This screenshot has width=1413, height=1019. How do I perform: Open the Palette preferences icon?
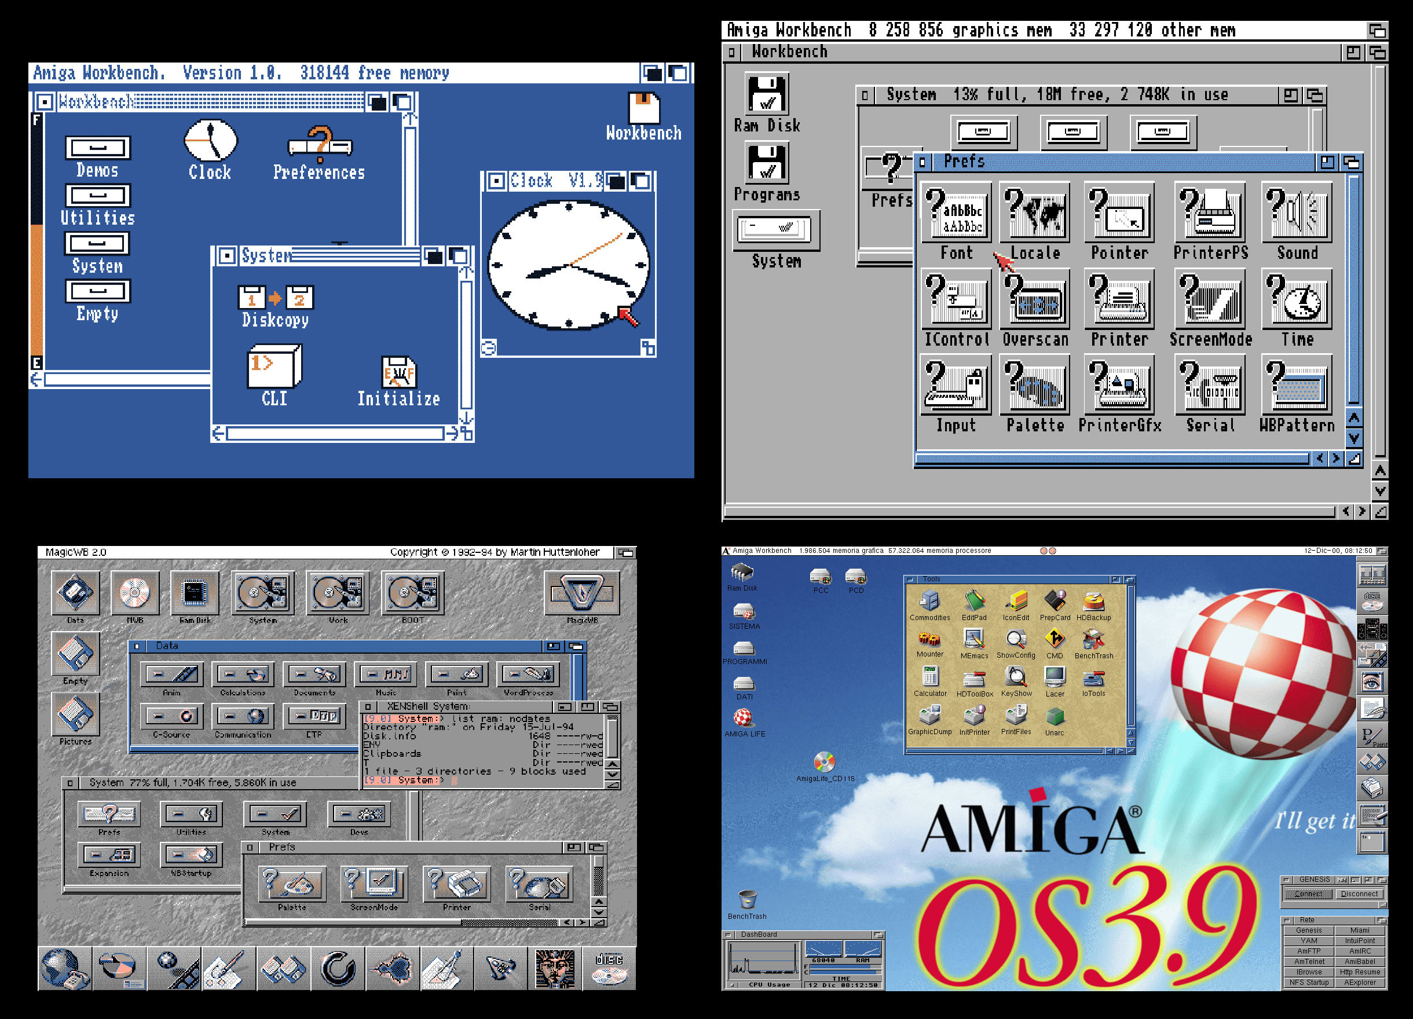pos(1034,386)
